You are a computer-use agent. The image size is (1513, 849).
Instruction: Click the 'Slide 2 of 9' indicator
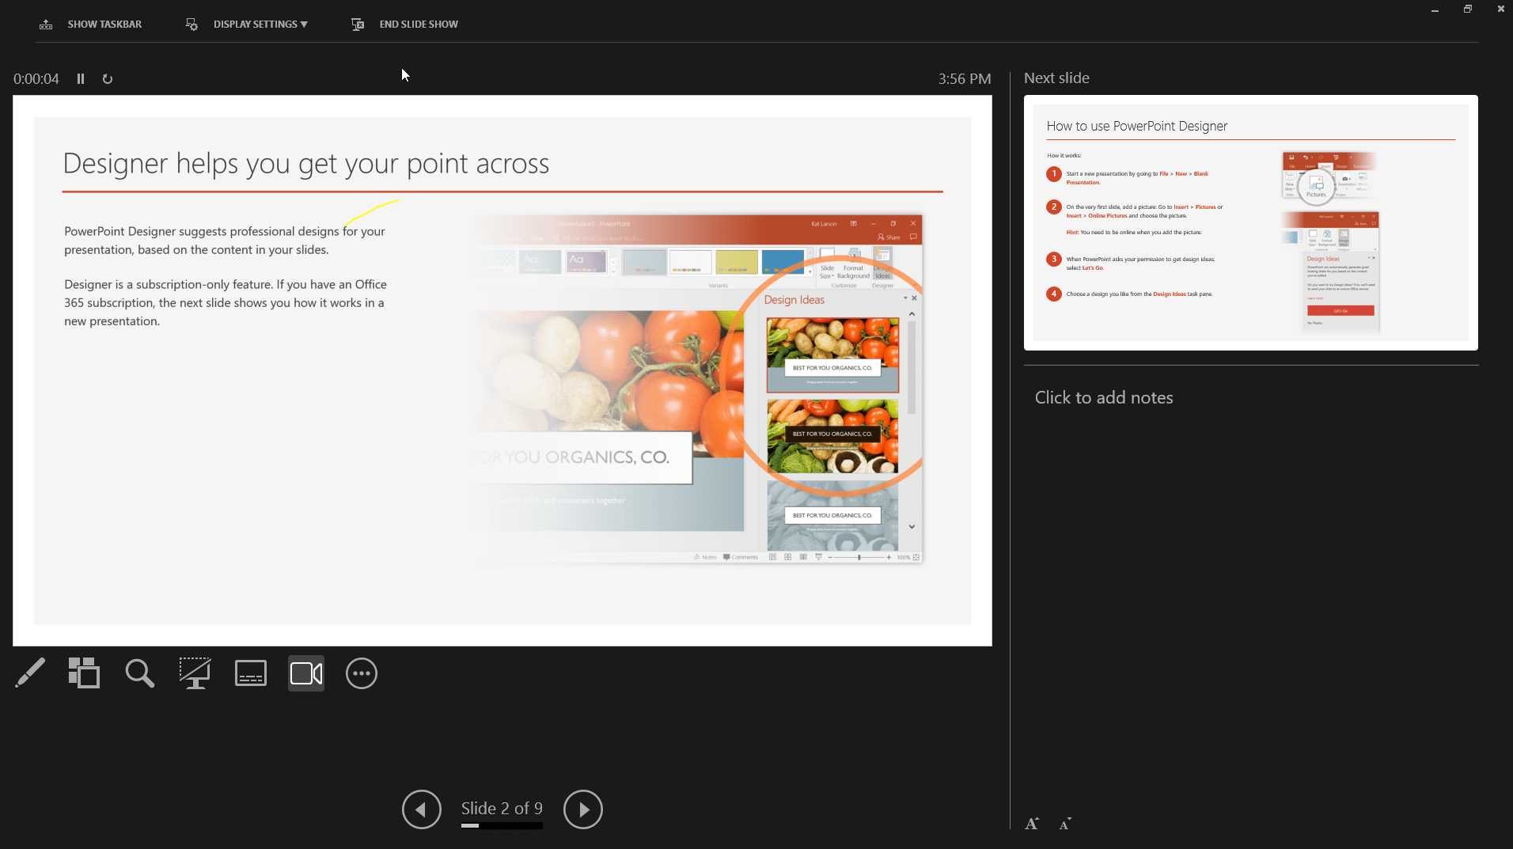point(502,808)
